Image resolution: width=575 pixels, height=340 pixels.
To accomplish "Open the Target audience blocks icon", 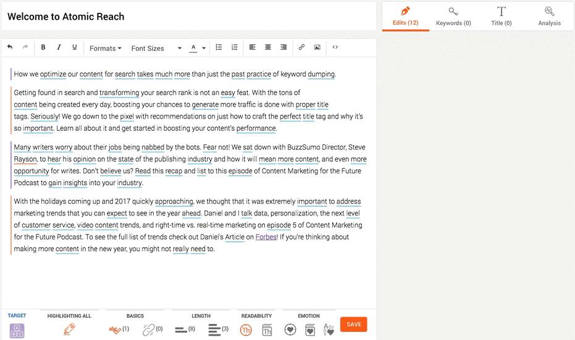I will (x=17, y=331).
